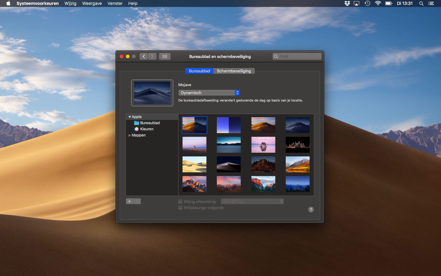Collapse the Apple section triangle
Viewport: 441px width, 276px height.
coord(130,117)
